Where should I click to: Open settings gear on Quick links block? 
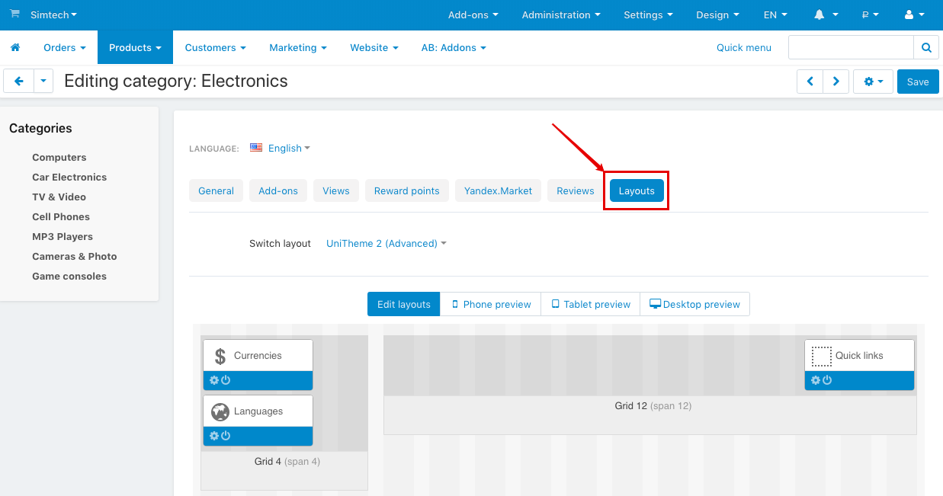(816, 380)
